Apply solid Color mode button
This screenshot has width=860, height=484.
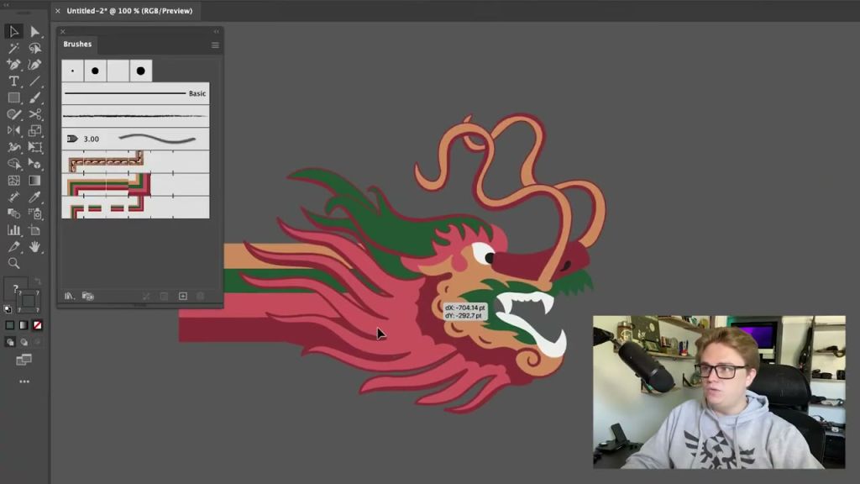pyautogui.click(x=10, y=325)
